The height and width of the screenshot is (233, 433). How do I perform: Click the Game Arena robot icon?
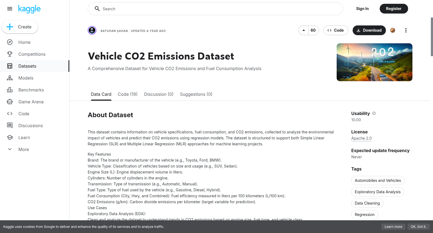(10, 102)
